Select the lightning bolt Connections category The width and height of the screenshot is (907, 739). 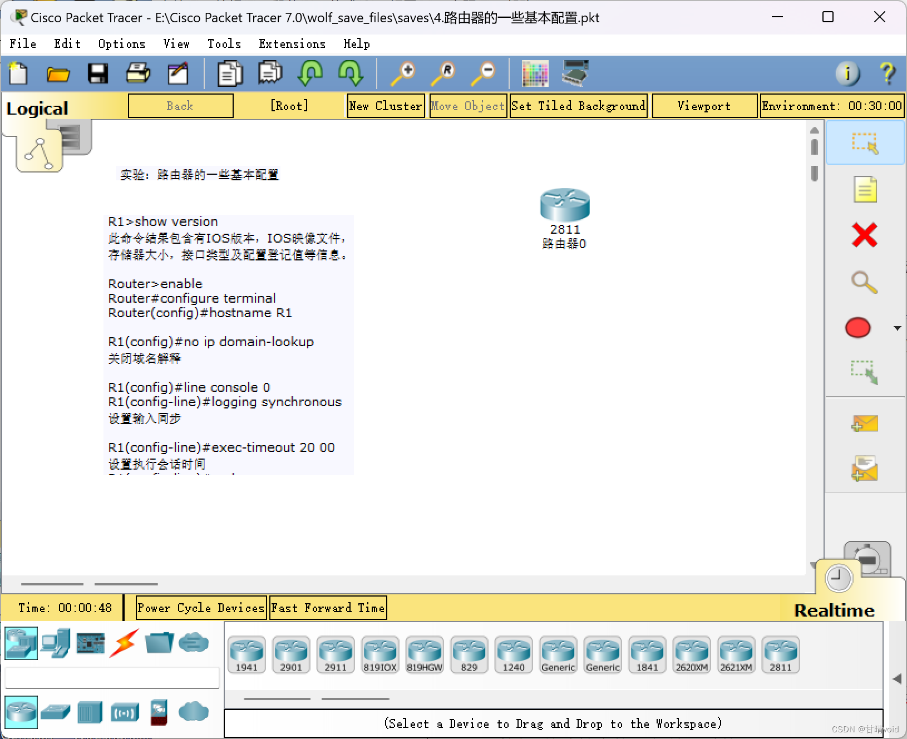pos(124,643)
